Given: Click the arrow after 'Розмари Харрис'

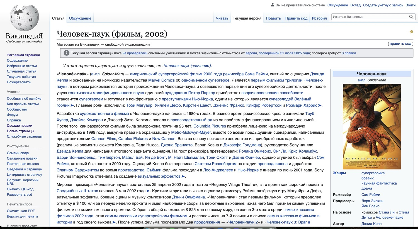Looking at the screenshot, I should pyautogui.click(x=320, y=106).
